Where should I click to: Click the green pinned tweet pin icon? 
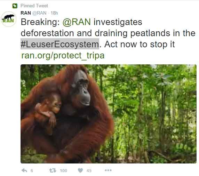click(x=15, y=6)
